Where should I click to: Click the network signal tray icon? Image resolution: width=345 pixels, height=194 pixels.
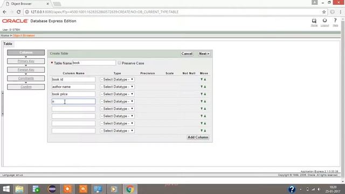pos(313,189)
